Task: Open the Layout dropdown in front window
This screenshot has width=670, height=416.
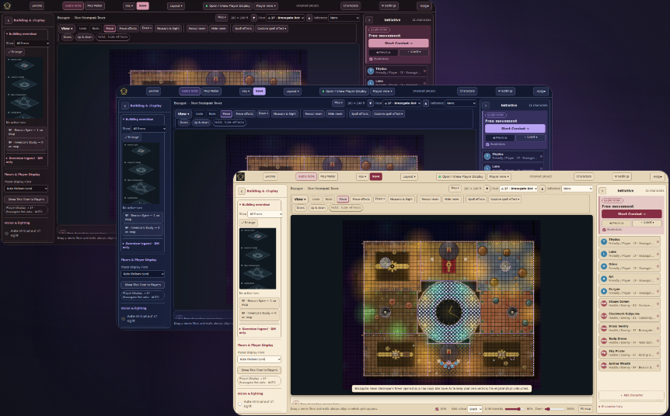Action: (409, 177)
